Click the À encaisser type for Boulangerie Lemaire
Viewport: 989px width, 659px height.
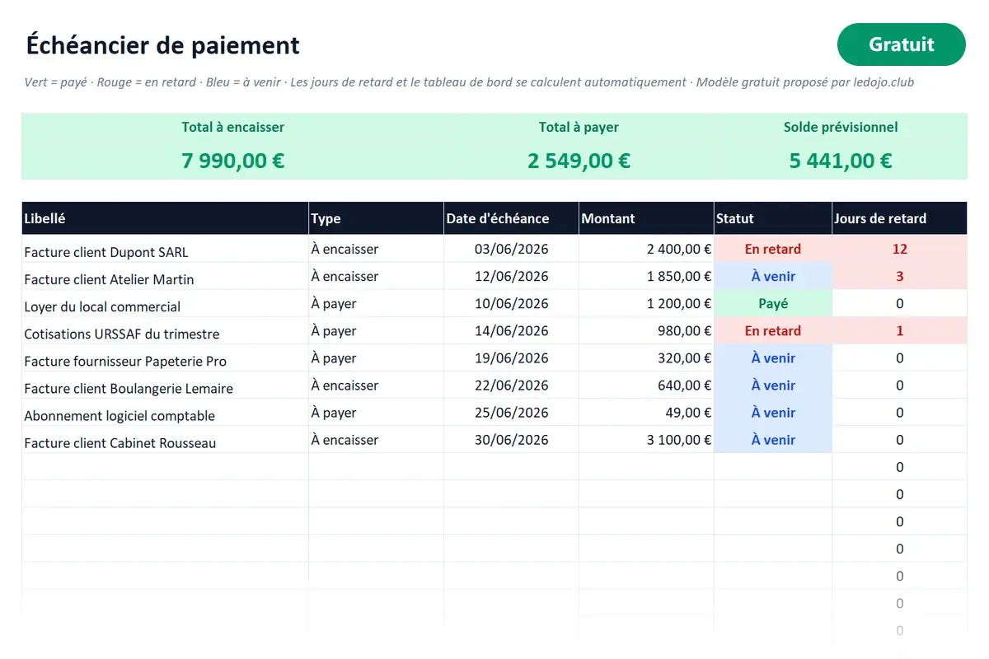(376, 385)
